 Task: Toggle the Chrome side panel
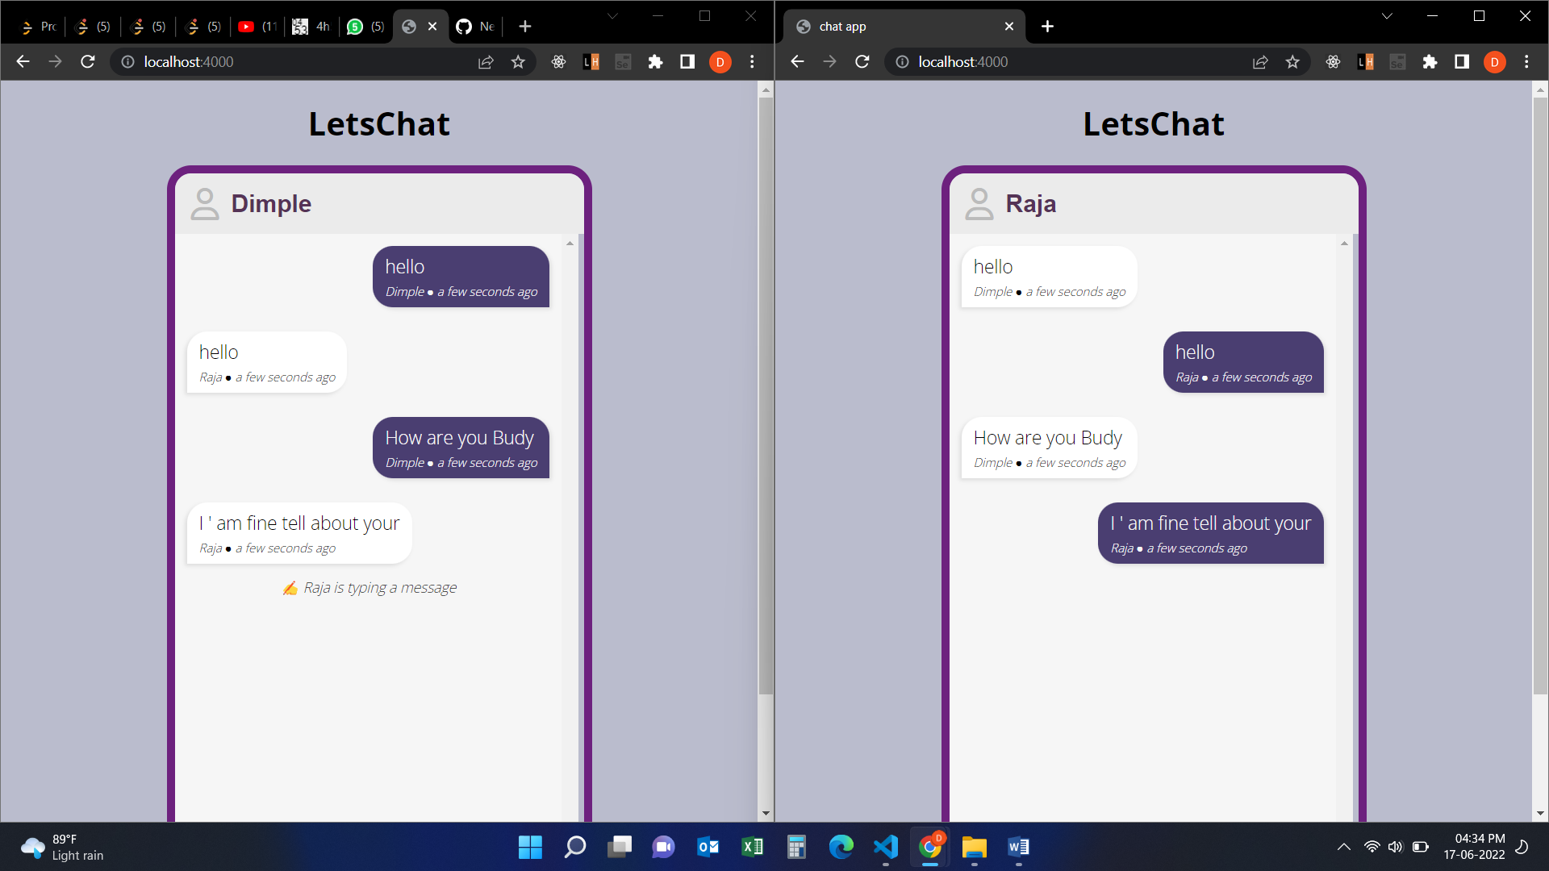[x=687, y=62]
